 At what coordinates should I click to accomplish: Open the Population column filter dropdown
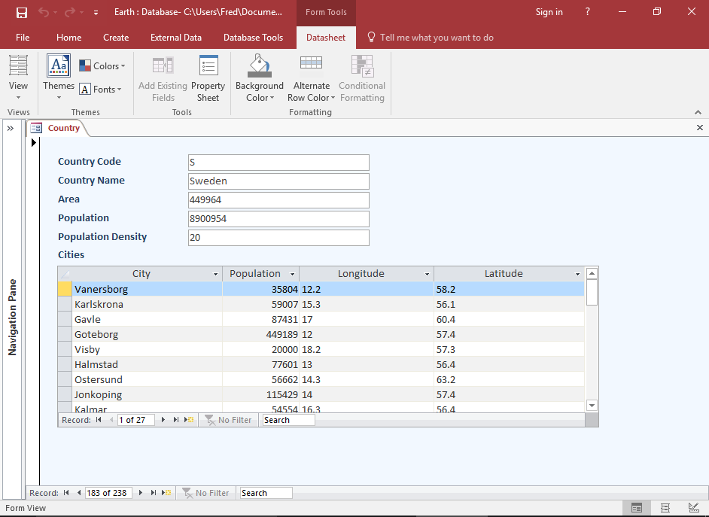pos(293,273)
